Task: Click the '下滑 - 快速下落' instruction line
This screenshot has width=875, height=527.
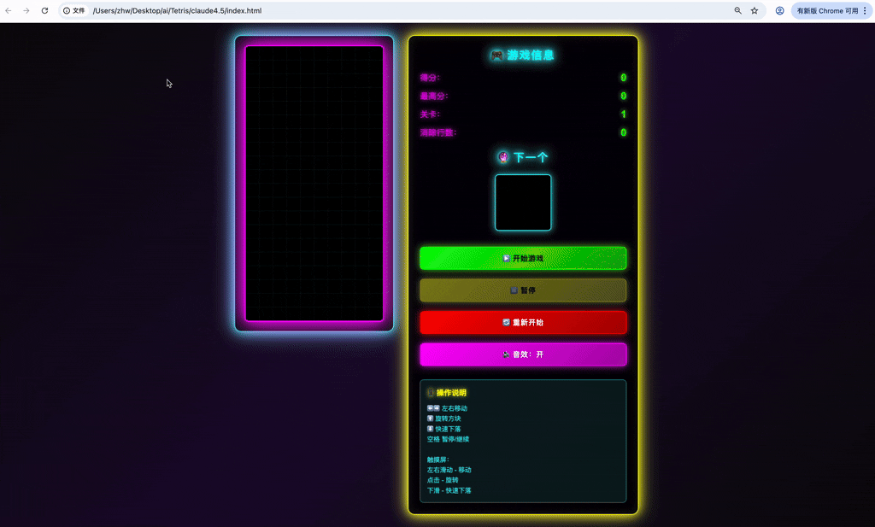Action: (x=449, y=490)
